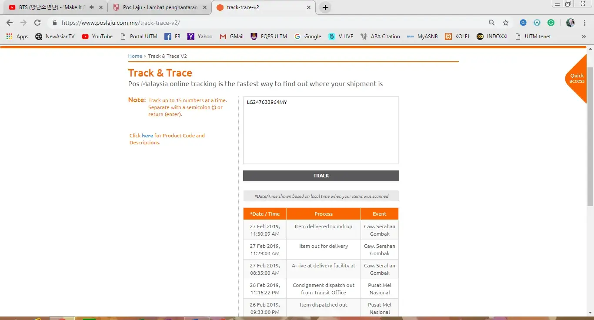This screenshot has height=320, width=594.
Task: Open the APA Citation bookmark
Action: pos(380,37)
